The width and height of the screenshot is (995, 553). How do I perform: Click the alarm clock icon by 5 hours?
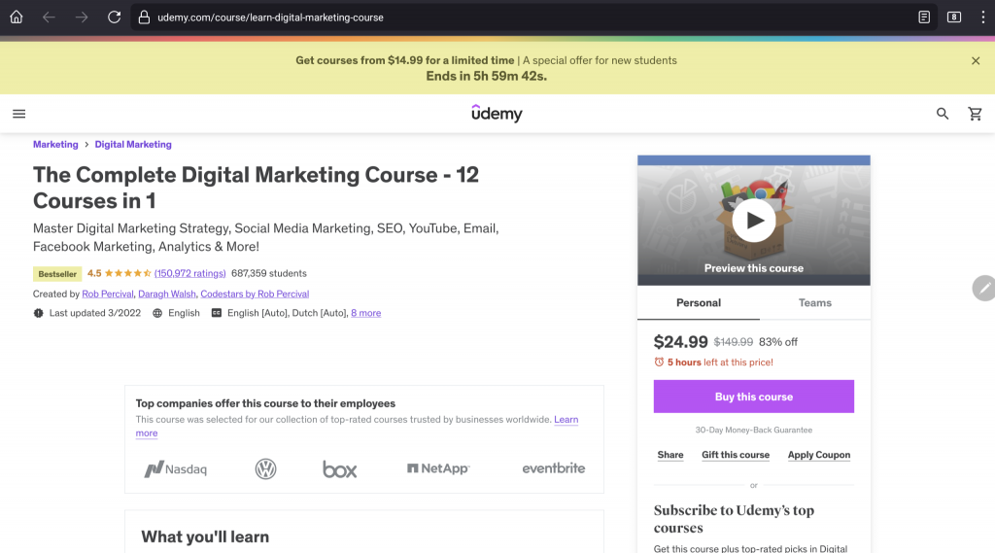[659, 362]
